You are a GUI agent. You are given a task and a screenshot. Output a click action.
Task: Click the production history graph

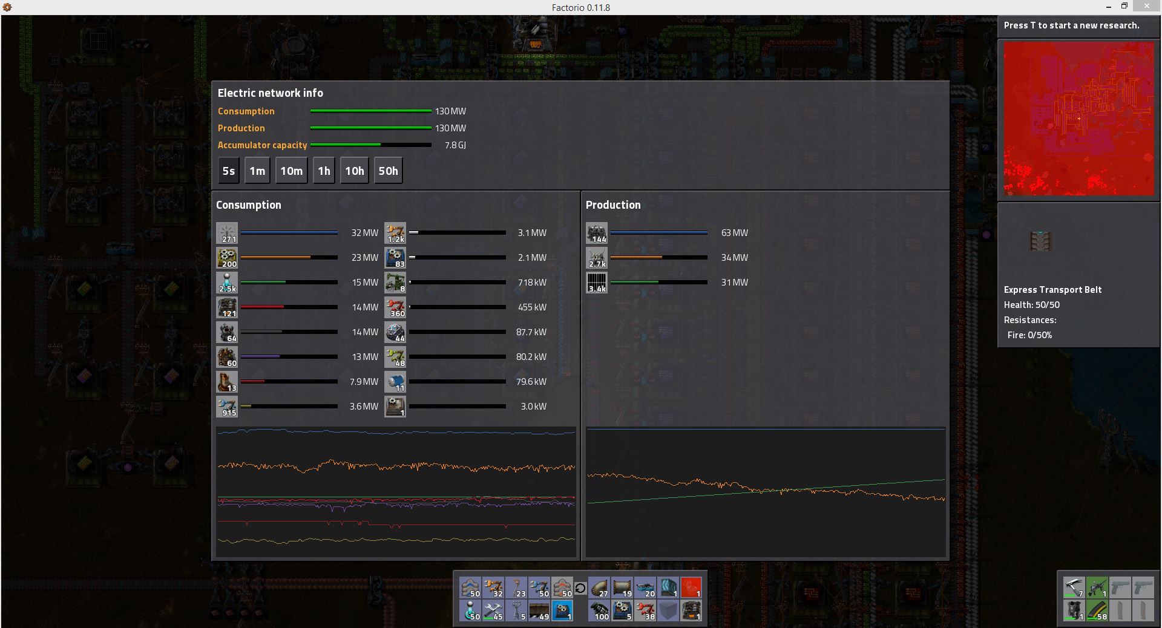click(x=766, y=492)
